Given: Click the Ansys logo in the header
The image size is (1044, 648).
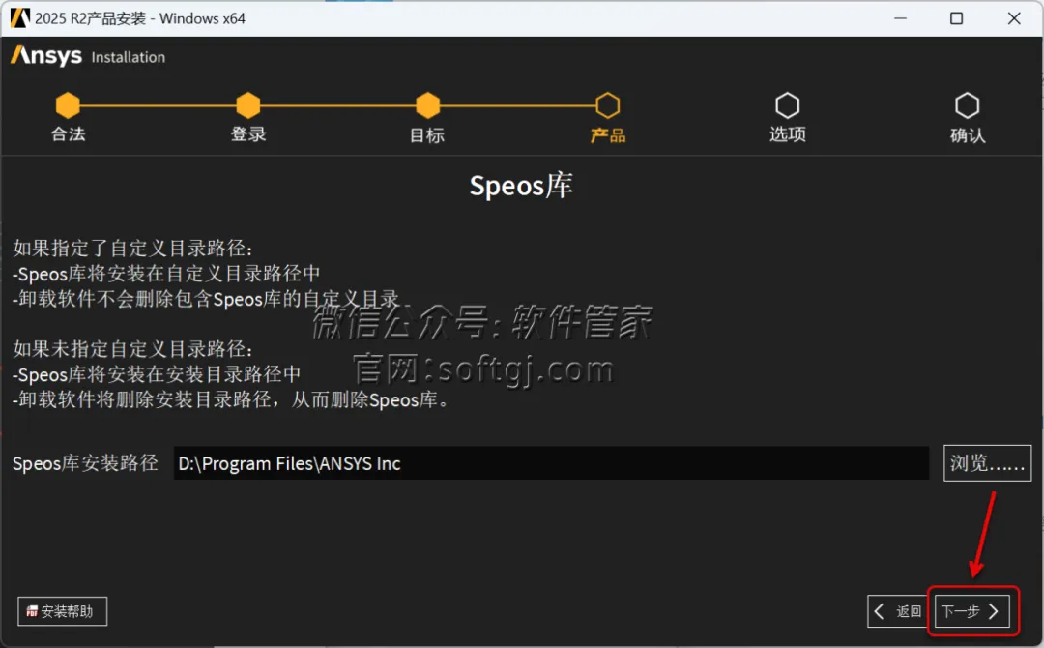Looking at the screenshot, I should click(46, 56).
